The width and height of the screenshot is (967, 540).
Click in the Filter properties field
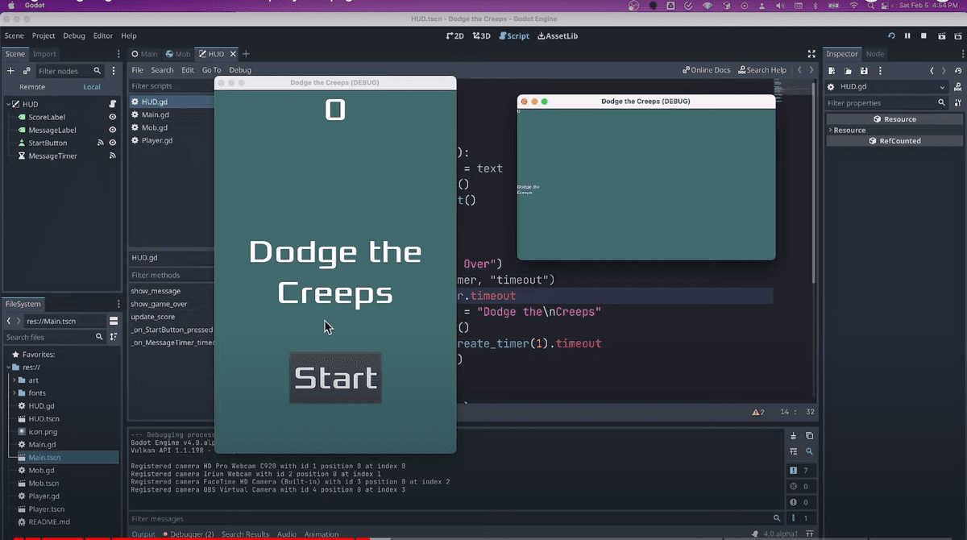click(886, 103)
